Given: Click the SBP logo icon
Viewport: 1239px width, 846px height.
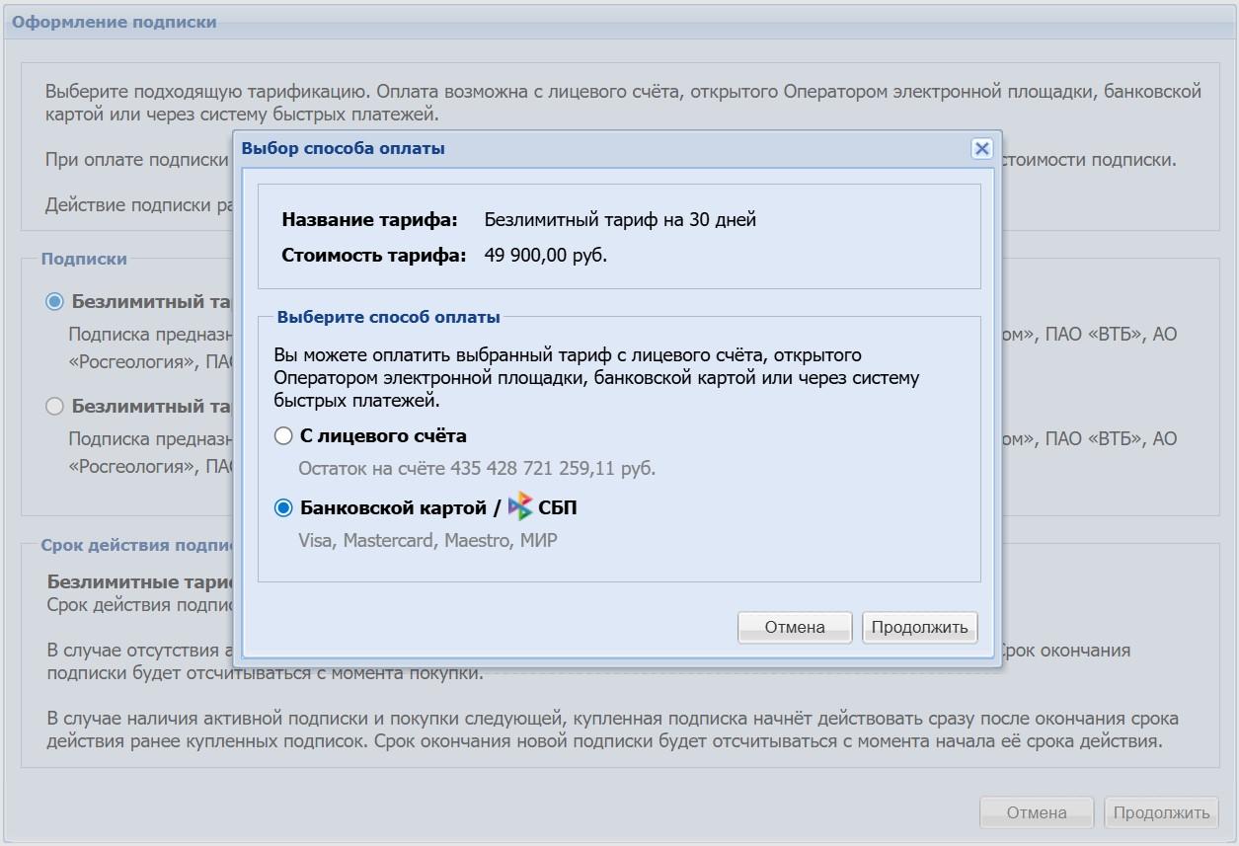Looking at the screenshot, I should (520, 507).
